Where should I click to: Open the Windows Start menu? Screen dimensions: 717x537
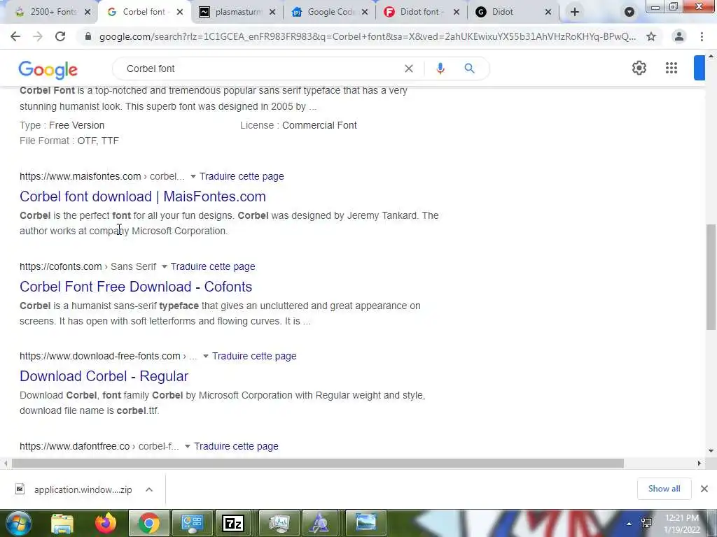tap(18, 523)
